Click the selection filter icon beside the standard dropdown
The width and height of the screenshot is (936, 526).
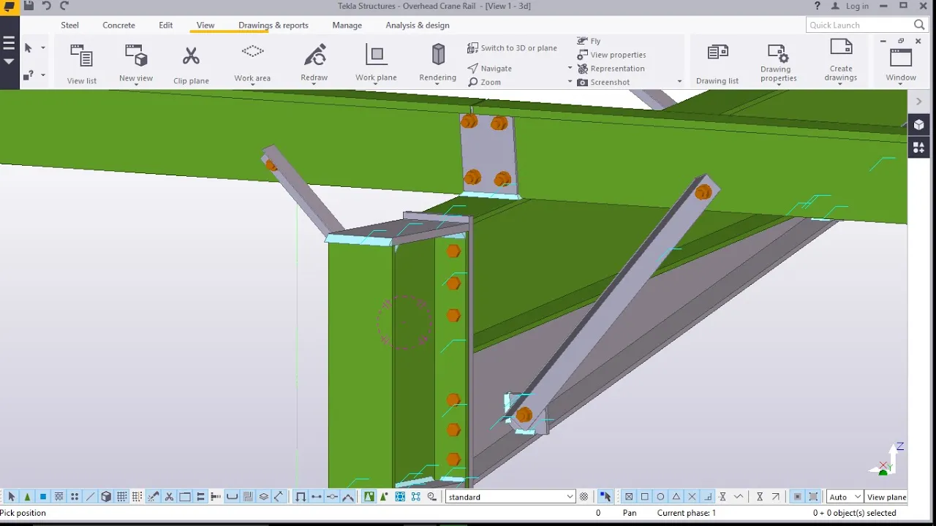[584, 497]
